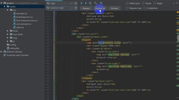
Task: Open bootstrap.min.css file
Action: pyautogui.click(x=24, y=17)
